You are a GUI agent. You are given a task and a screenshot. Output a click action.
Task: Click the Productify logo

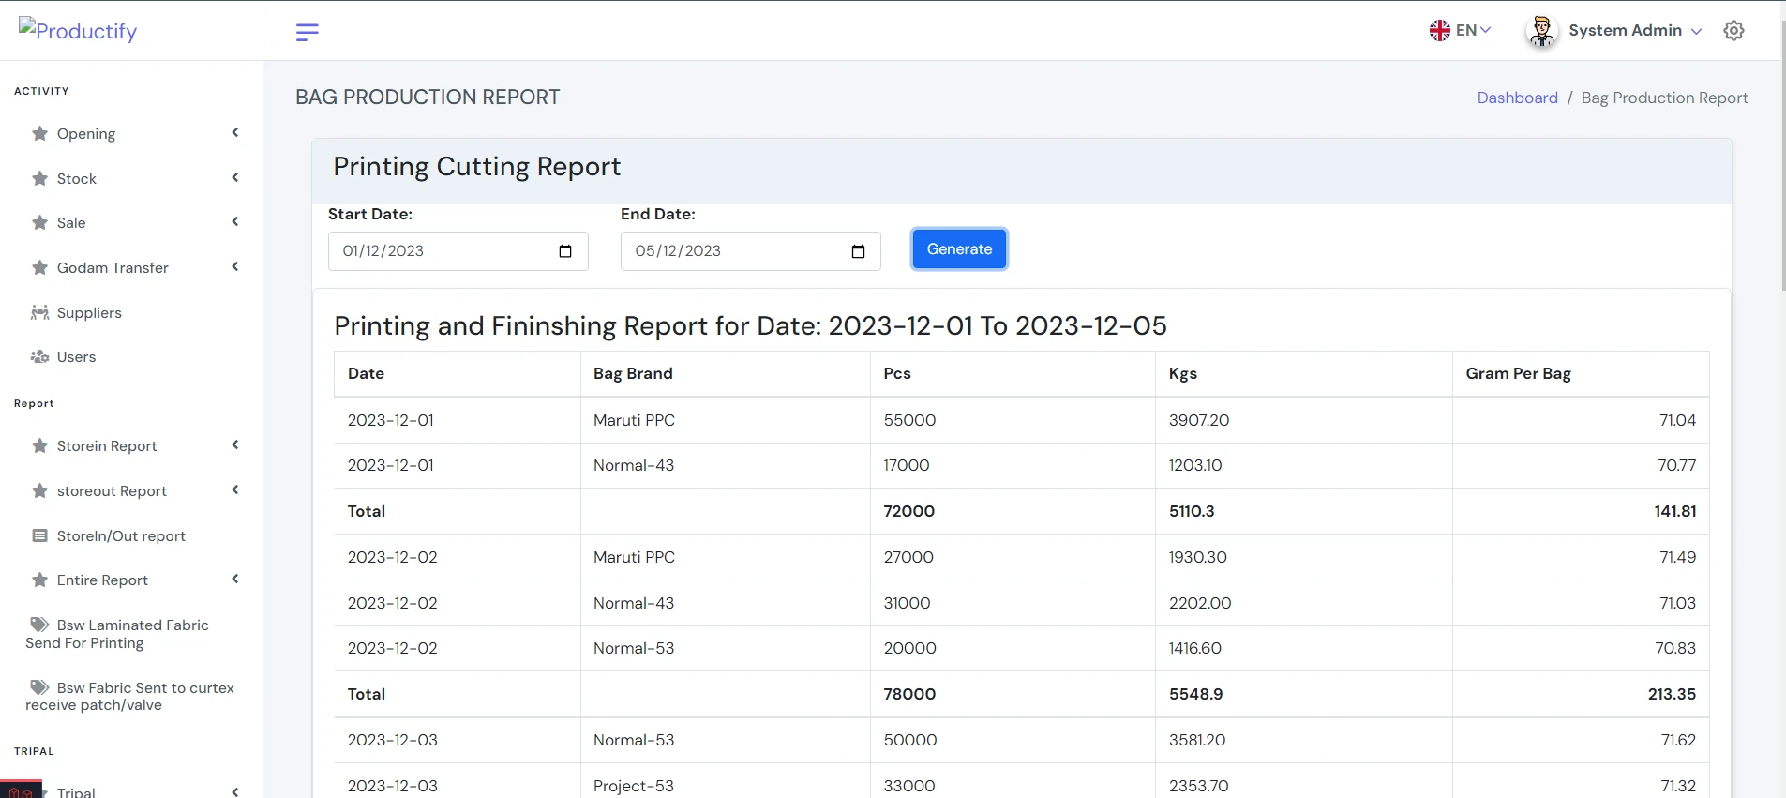tap(78, 30)
